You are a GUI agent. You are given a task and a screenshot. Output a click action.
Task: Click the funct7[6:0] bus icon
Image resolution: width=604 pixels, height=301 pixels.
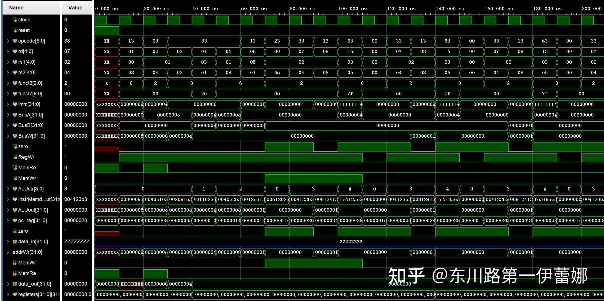coord(15,94)
